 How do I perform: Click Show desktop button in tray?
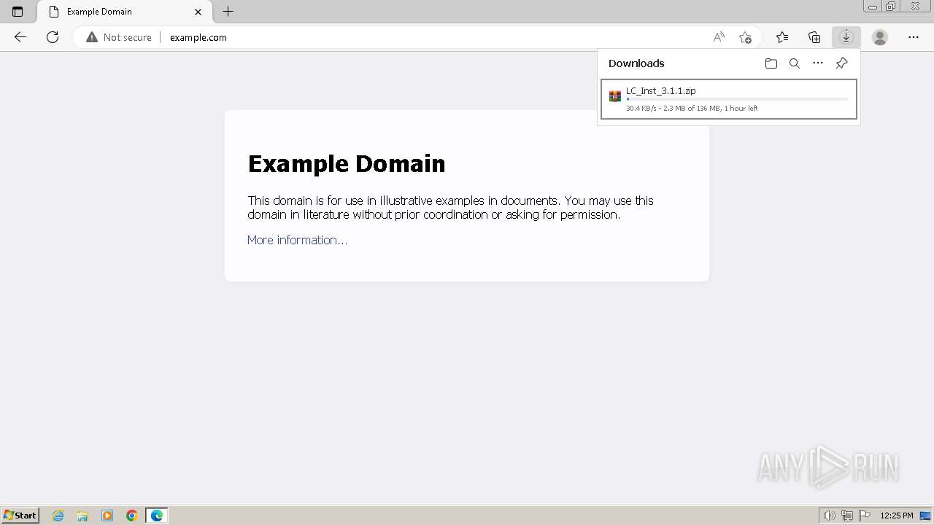click(x=925, y=516)
